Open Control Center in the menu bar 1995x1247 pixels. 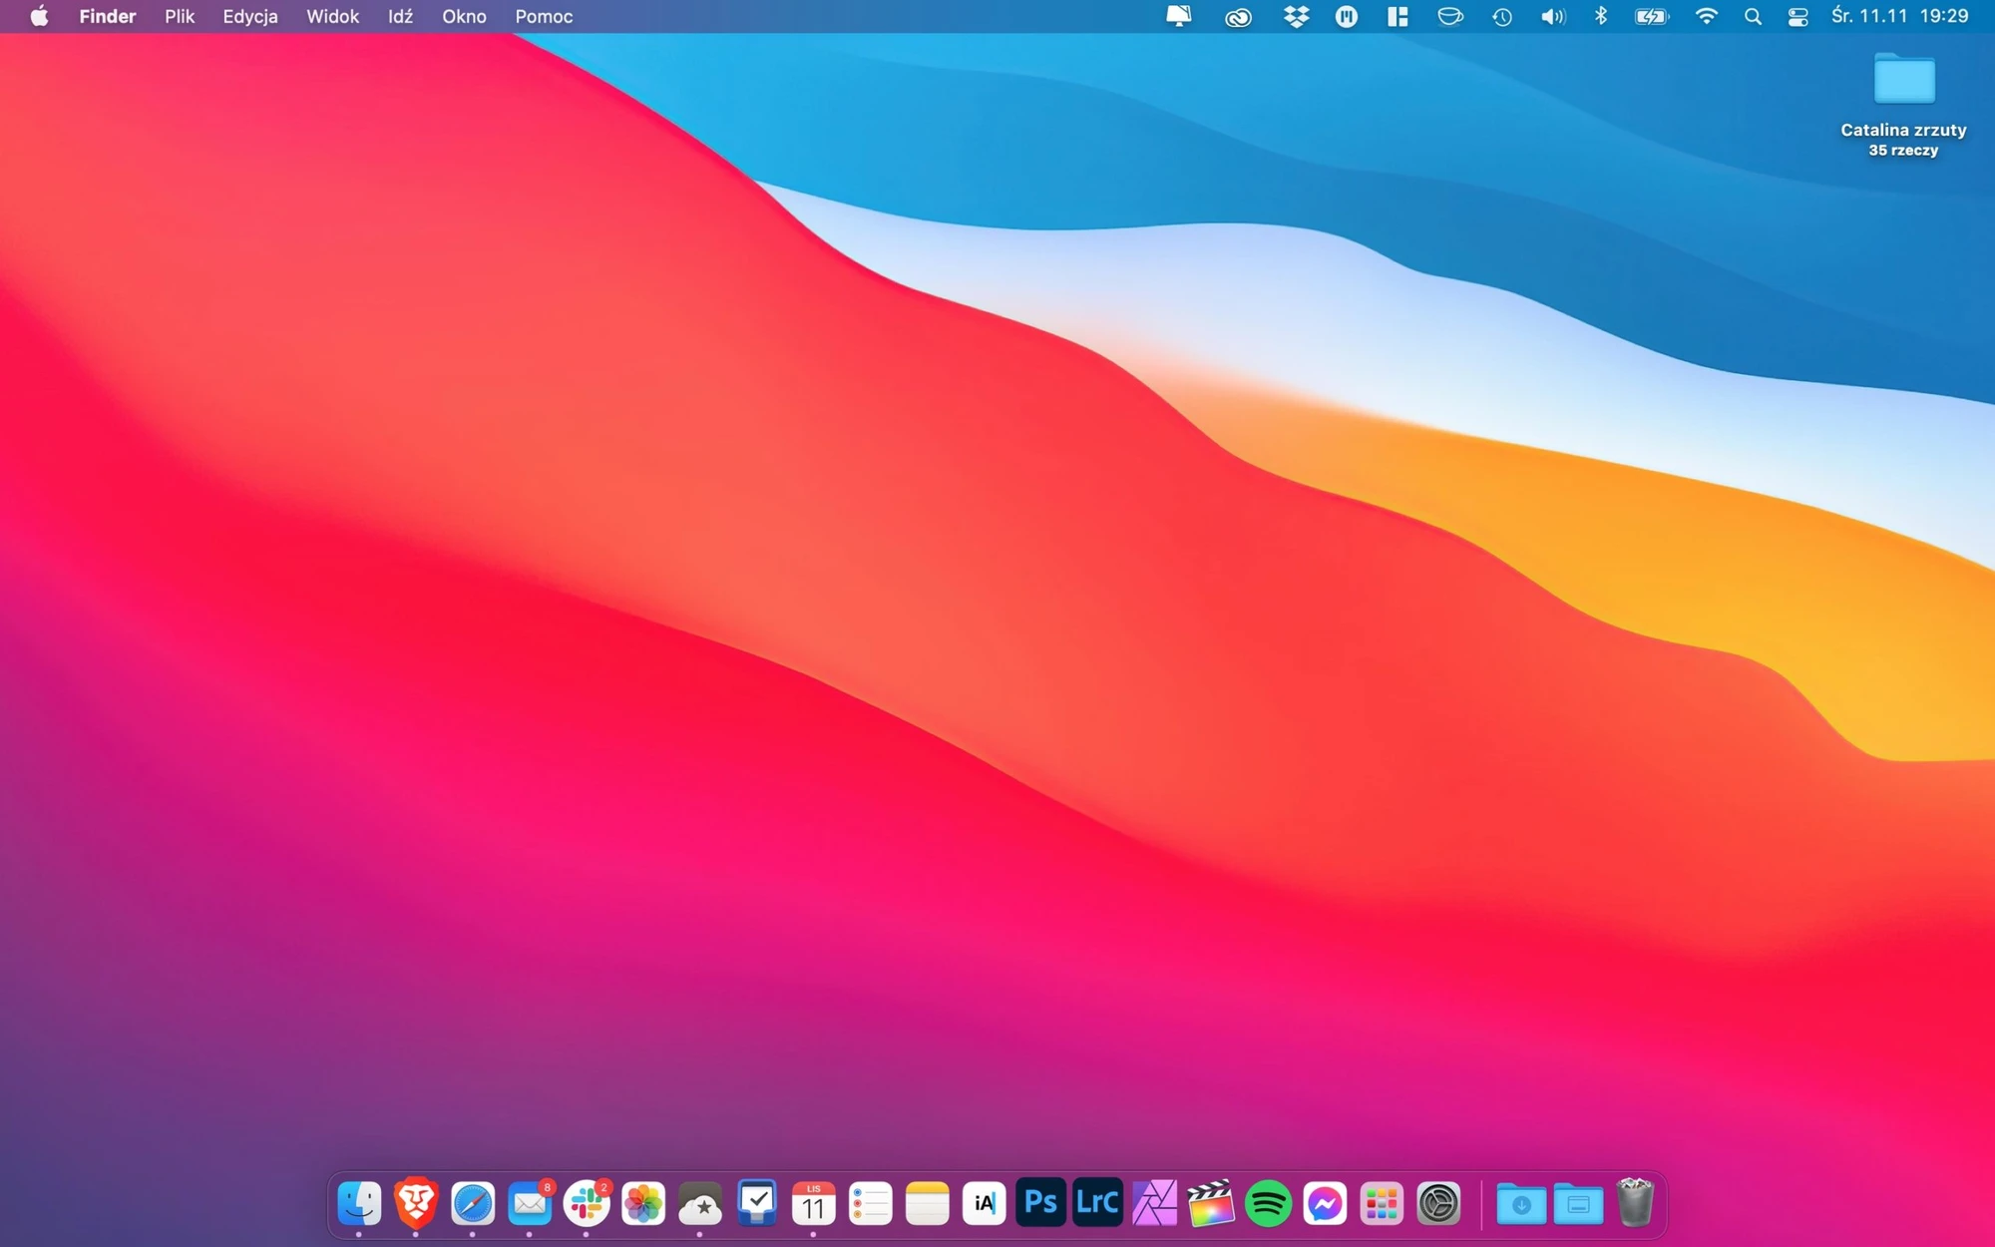1798,16
